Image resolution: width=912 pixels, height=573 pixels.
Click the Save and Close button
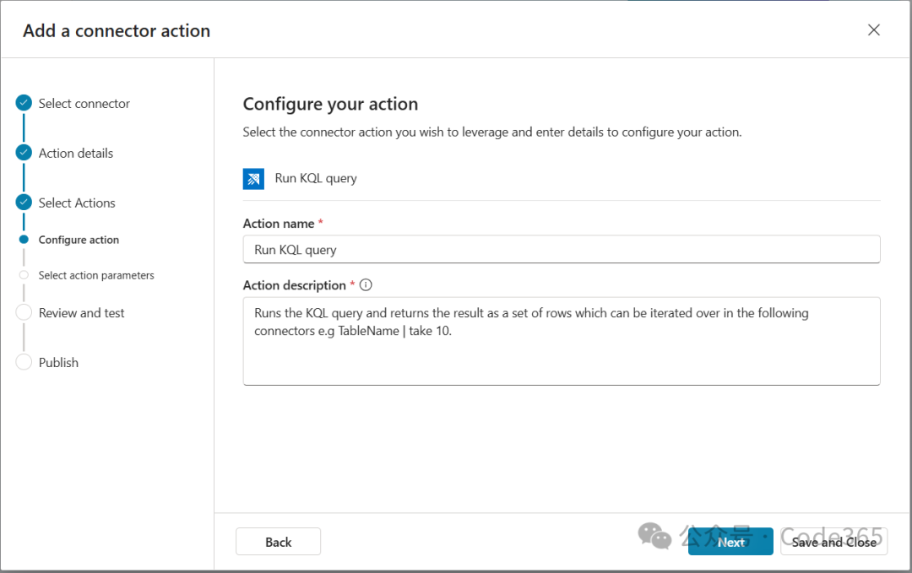point(833,542)
